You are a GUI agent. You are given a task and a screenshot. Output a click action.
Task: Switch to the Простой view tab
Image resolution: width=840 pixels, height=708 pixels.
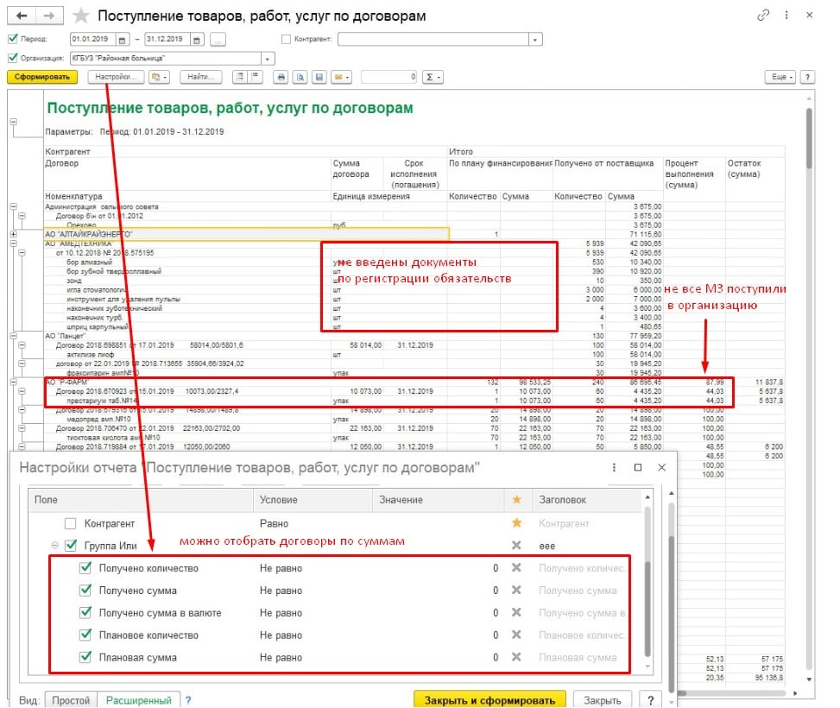pyautogui.click(x=72, y=699)
